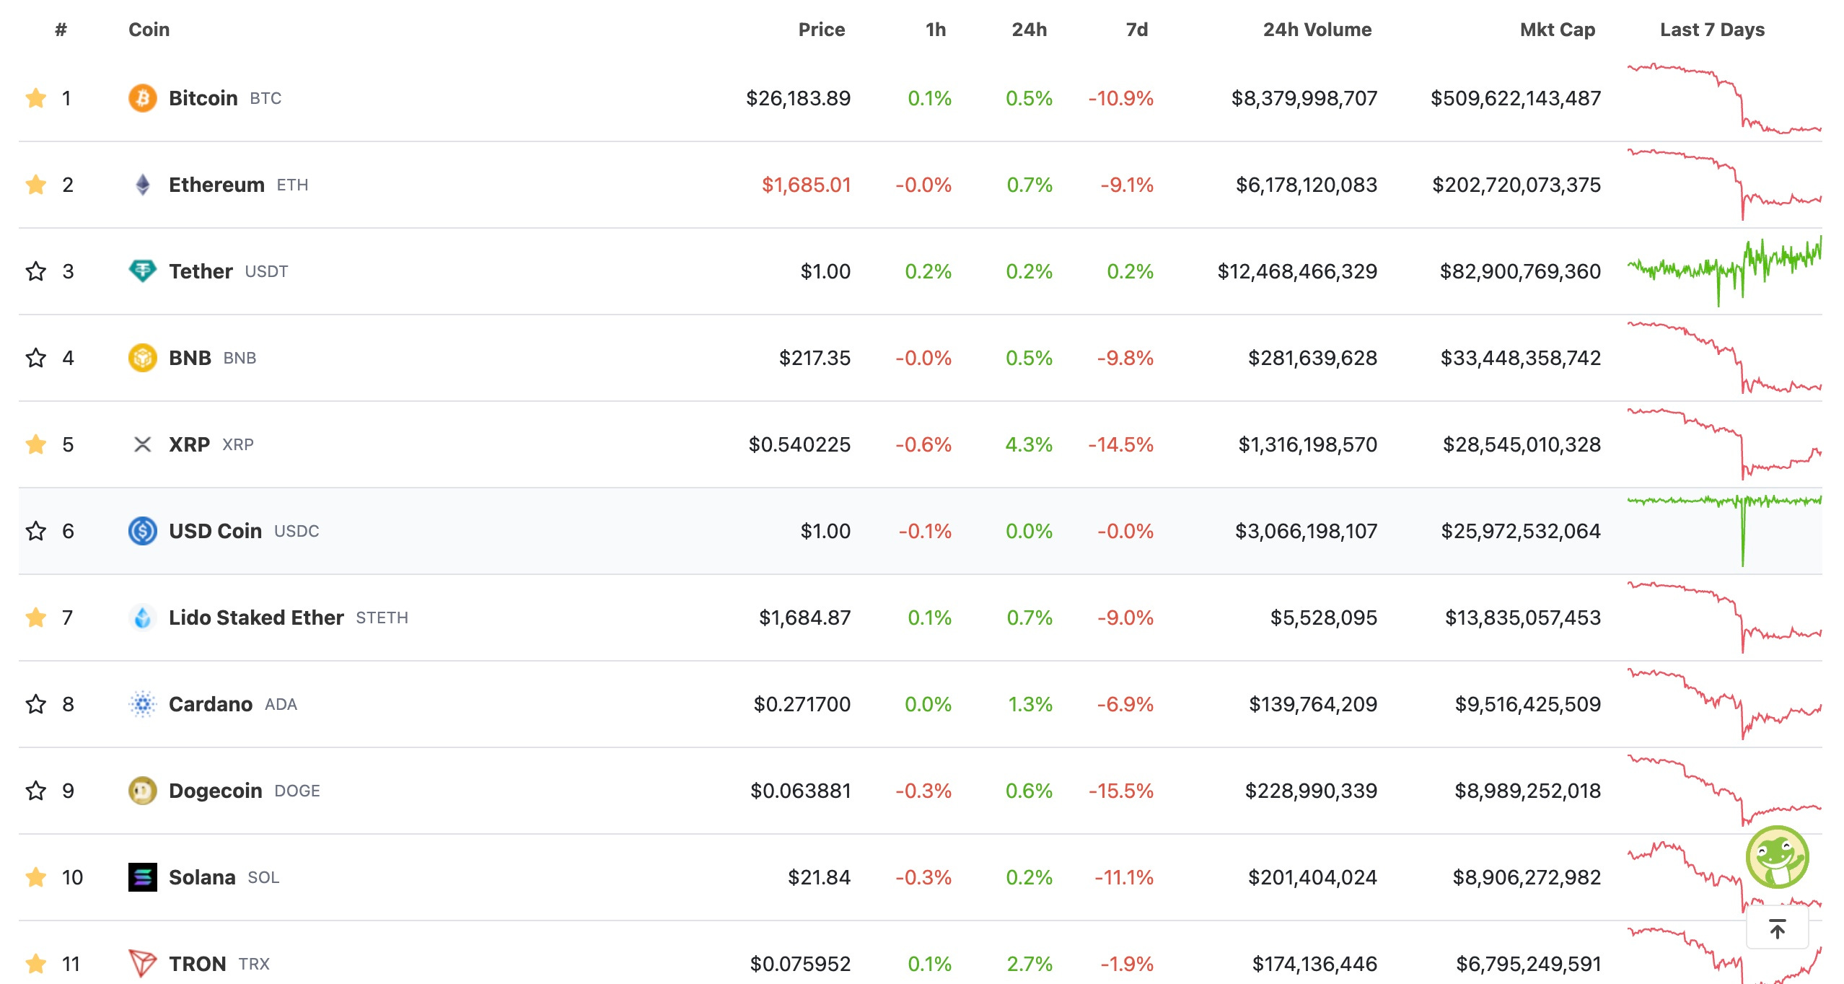The height and width of the screenshot is (984, 1844).
Task: Click the Dogecoin logo icon
Action: (143, 791)
